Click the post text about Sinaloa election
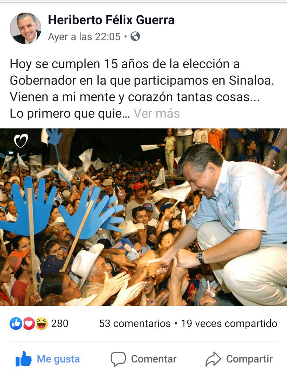Image resolution: width=287 pixels, height=371 pixels. click(x=142, y=89)
